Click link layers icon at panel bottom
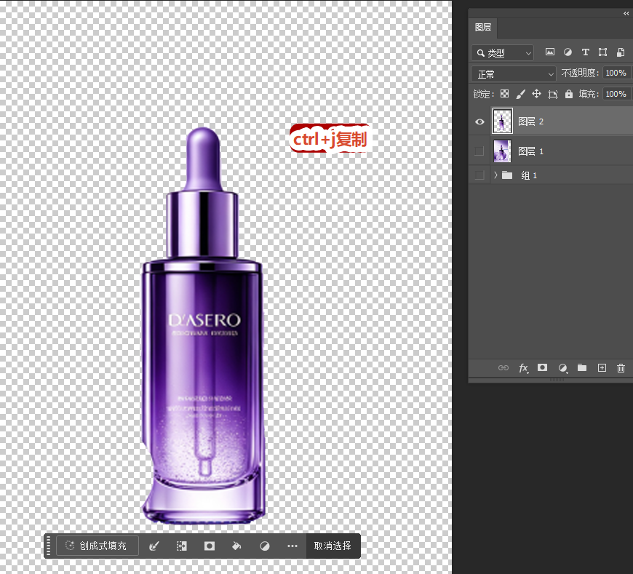Screen dimensions: 633x574 [x=503, y=367]
